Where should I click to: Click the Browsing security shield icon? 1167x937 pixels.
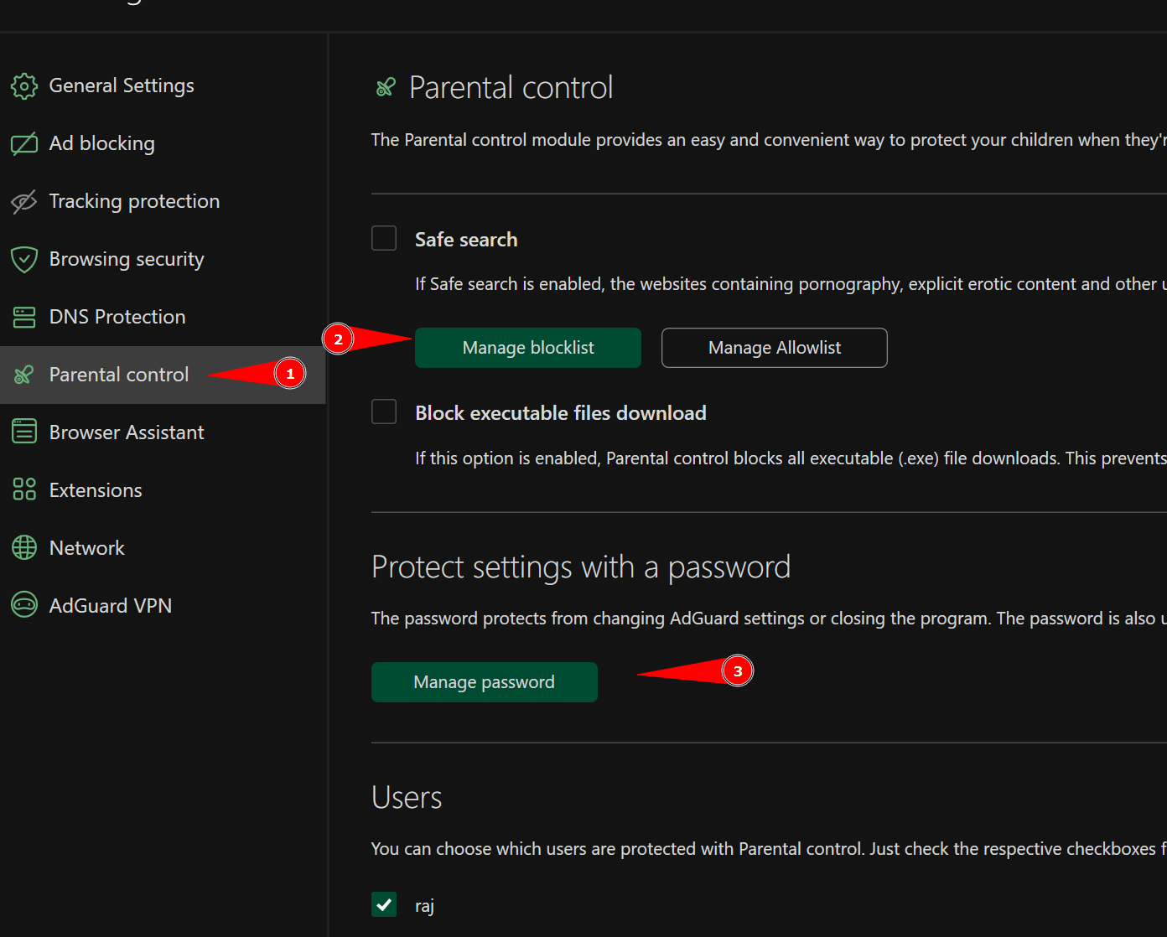click(23, 259)
